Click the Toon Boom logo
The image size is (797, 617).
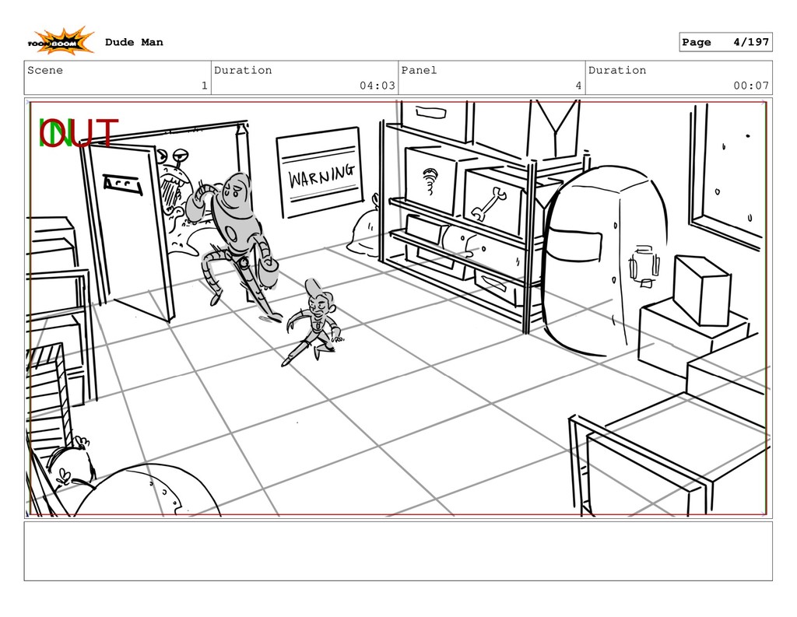tap(61, 42)
